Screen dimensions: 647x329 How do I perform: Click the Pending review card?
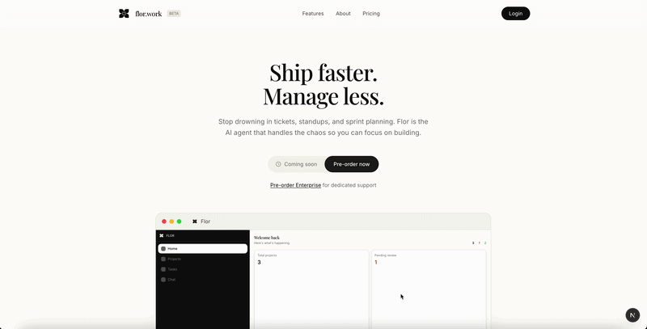point(429,289)
